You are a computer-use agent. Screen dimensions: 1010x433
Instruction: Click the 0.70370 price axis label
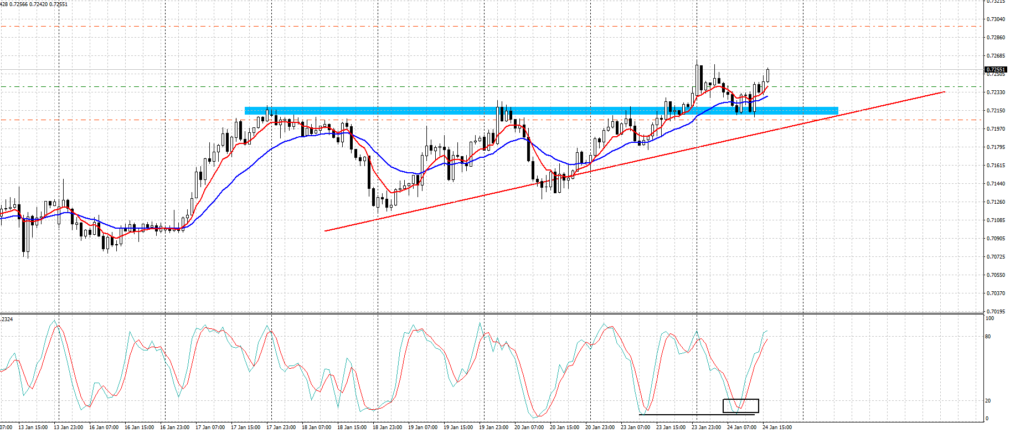click(996, 293)
